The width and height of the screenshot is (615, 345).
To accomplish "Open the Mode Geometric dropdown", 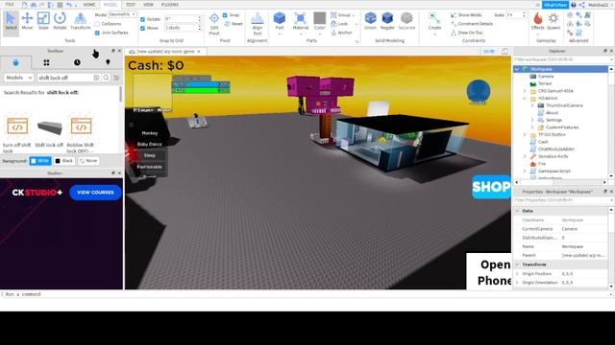I will pyautogui.click(x=122, y=14).
